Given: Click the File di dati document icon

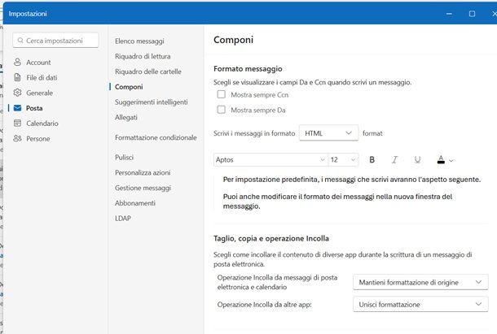Looking at the screenshot, I should click(17, 77).
